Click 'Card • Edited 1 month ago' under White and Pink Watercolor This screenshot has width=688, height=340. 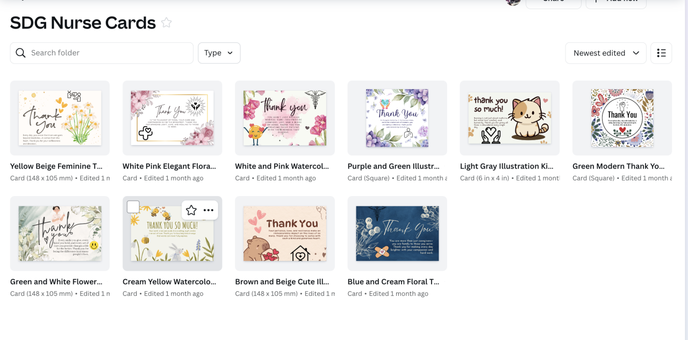[275, 178]
